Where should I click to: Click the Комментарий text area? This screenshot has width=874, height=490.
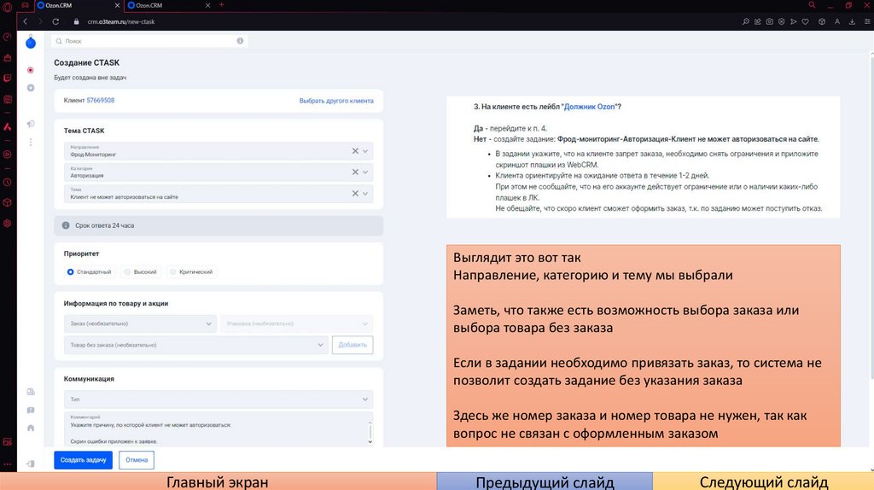point(216,429)
